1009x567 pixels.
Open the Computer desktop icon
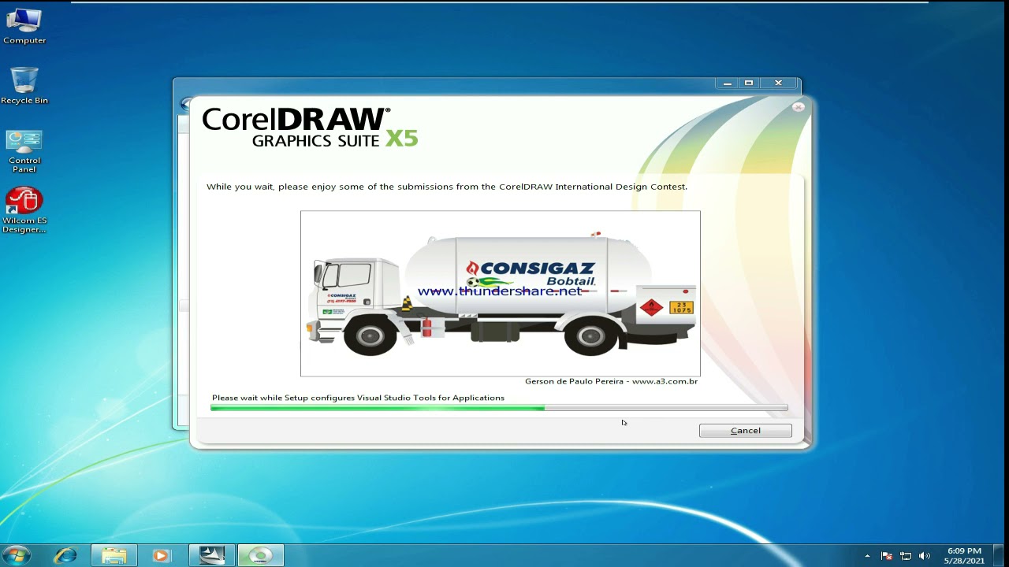(24, 25)
